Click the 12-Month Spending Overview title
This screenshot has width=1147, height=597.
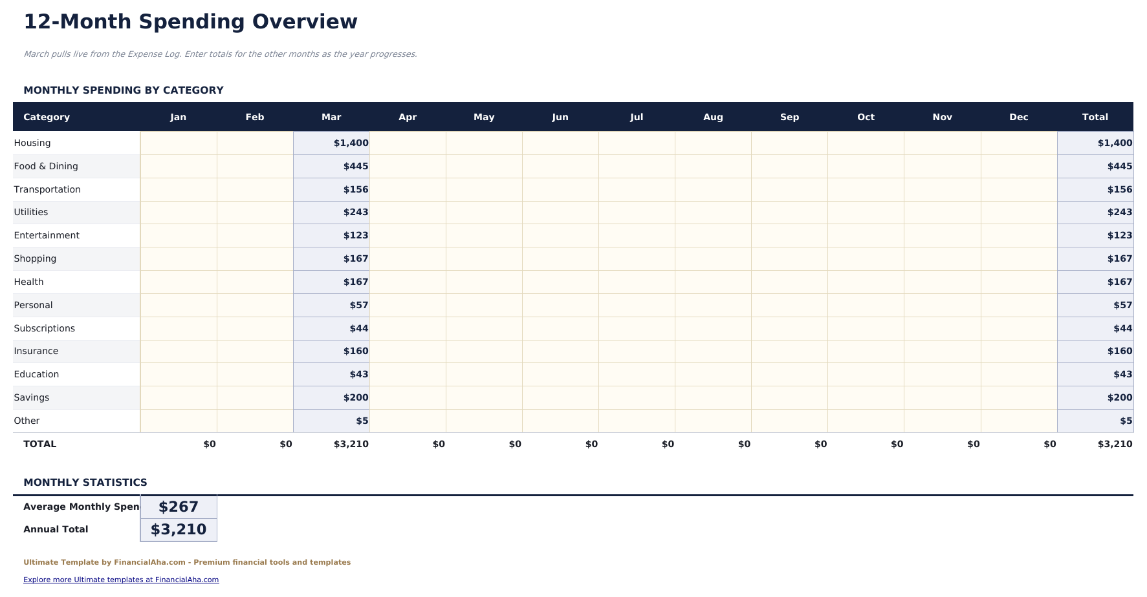pyautogui.click(x=190, y=21)
